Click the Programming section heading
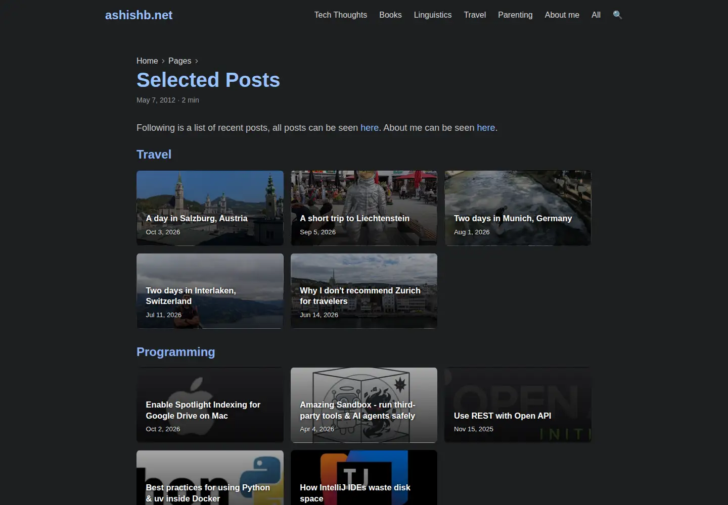Viewport: 728px width, 505px height. click(175, 352)
